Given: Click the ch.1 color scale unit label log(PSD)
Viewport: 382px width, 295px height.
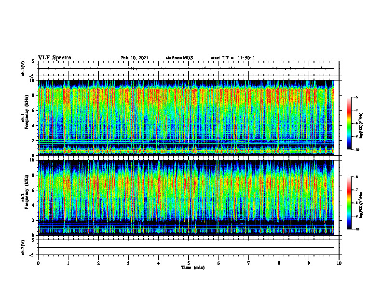Looking at the screenshot, I should pos(361,126).
